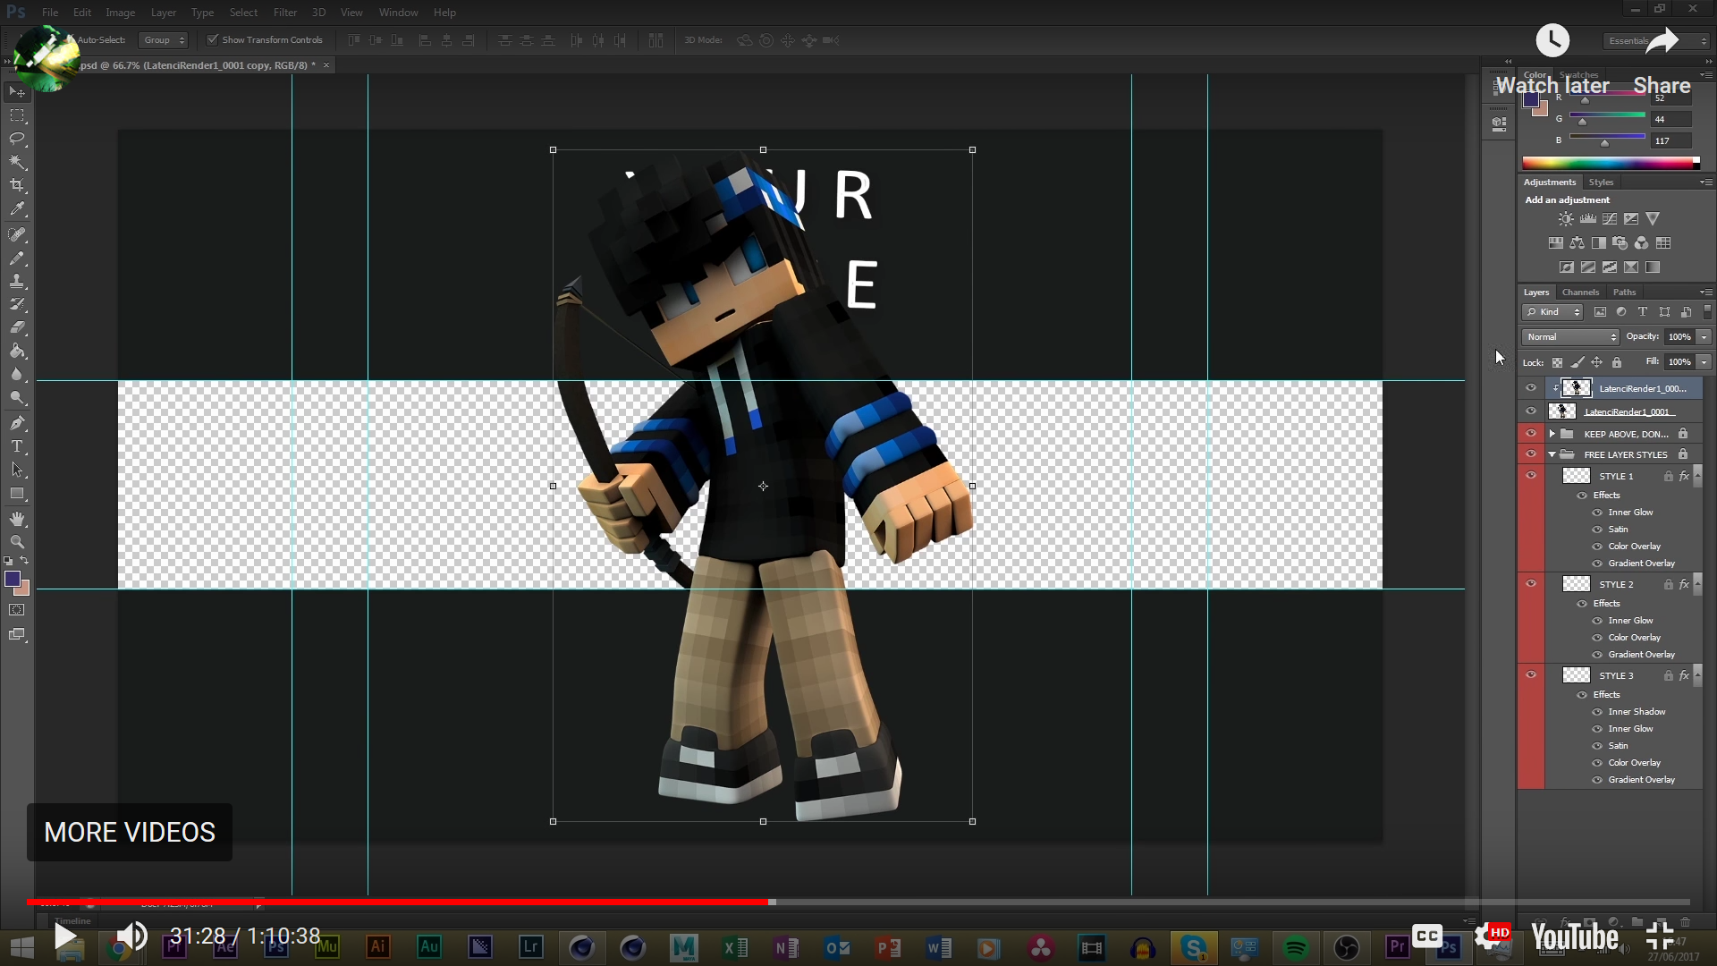
Task: Filter layers for pixel layers
Action: click(x=1600, y=312)
